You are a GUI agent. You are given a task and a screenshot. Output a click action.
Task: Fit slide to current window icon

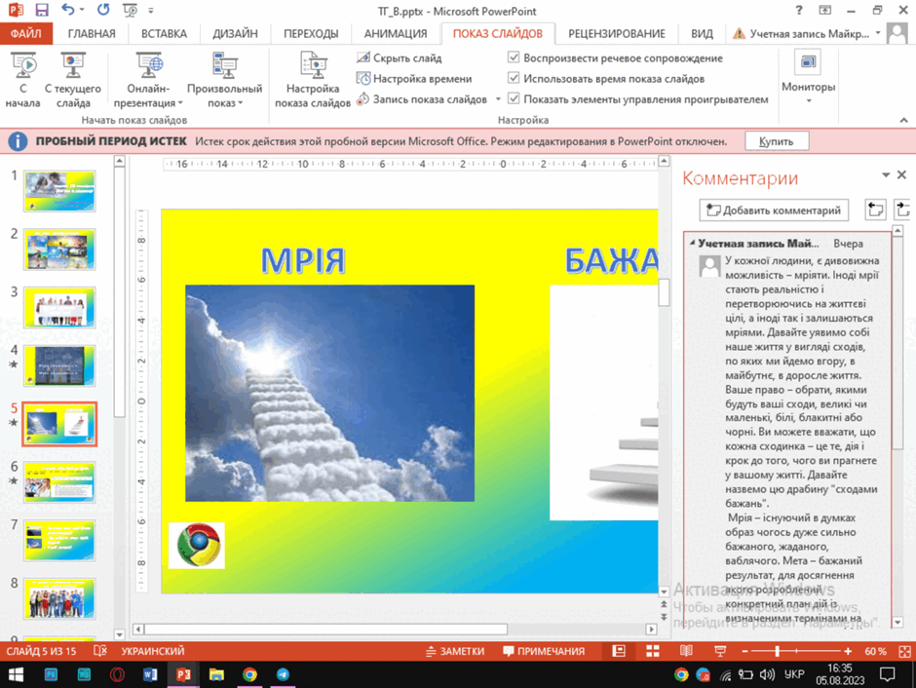[x=904, y=651]
